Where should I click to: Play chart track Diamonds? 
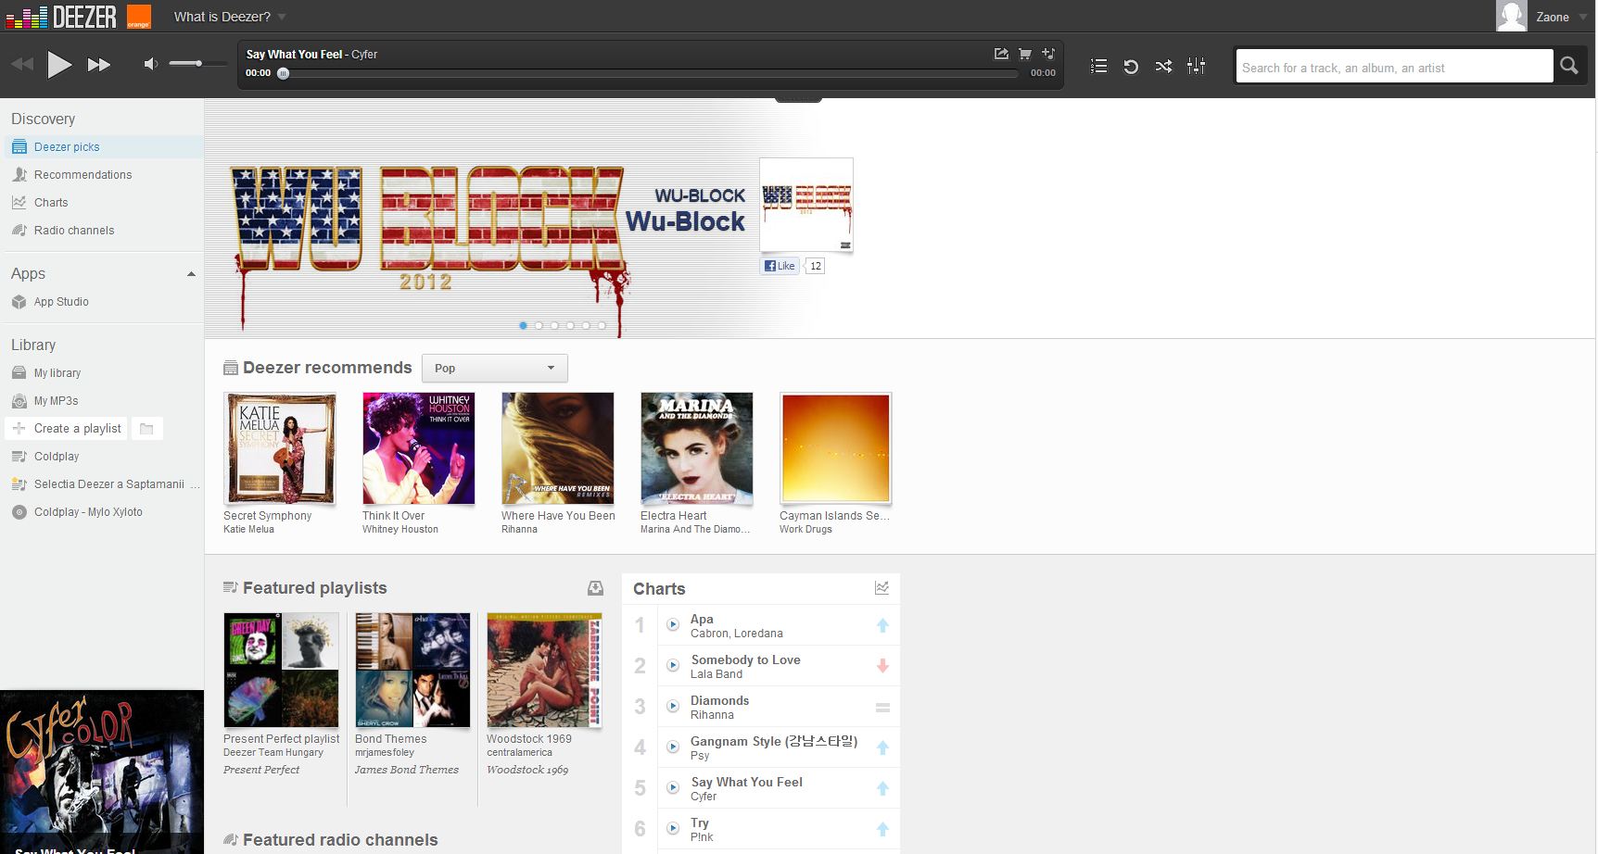[673, 707]
